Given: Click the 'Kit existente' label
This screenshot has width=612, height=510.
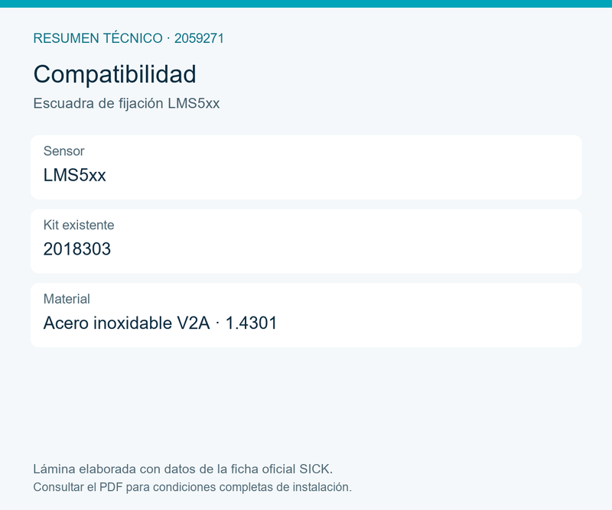Looking at the screenshot, I should 79,225.
